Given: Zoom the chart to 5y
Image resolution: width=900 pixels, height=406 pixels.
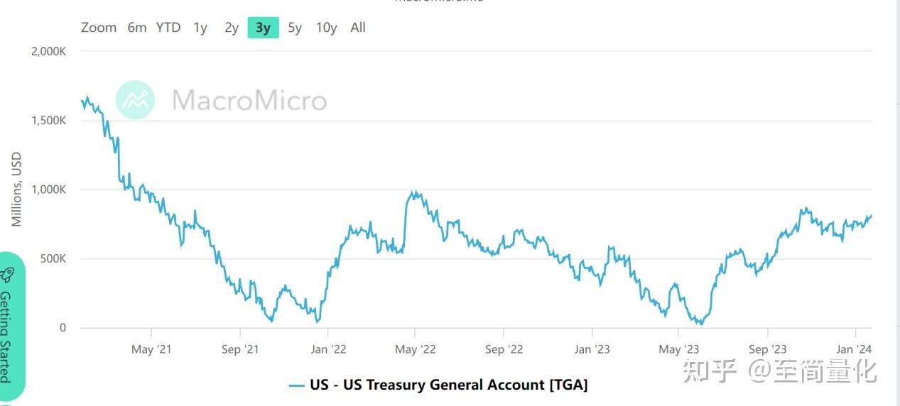Looking at the screenshot, I should click(295, 28).
